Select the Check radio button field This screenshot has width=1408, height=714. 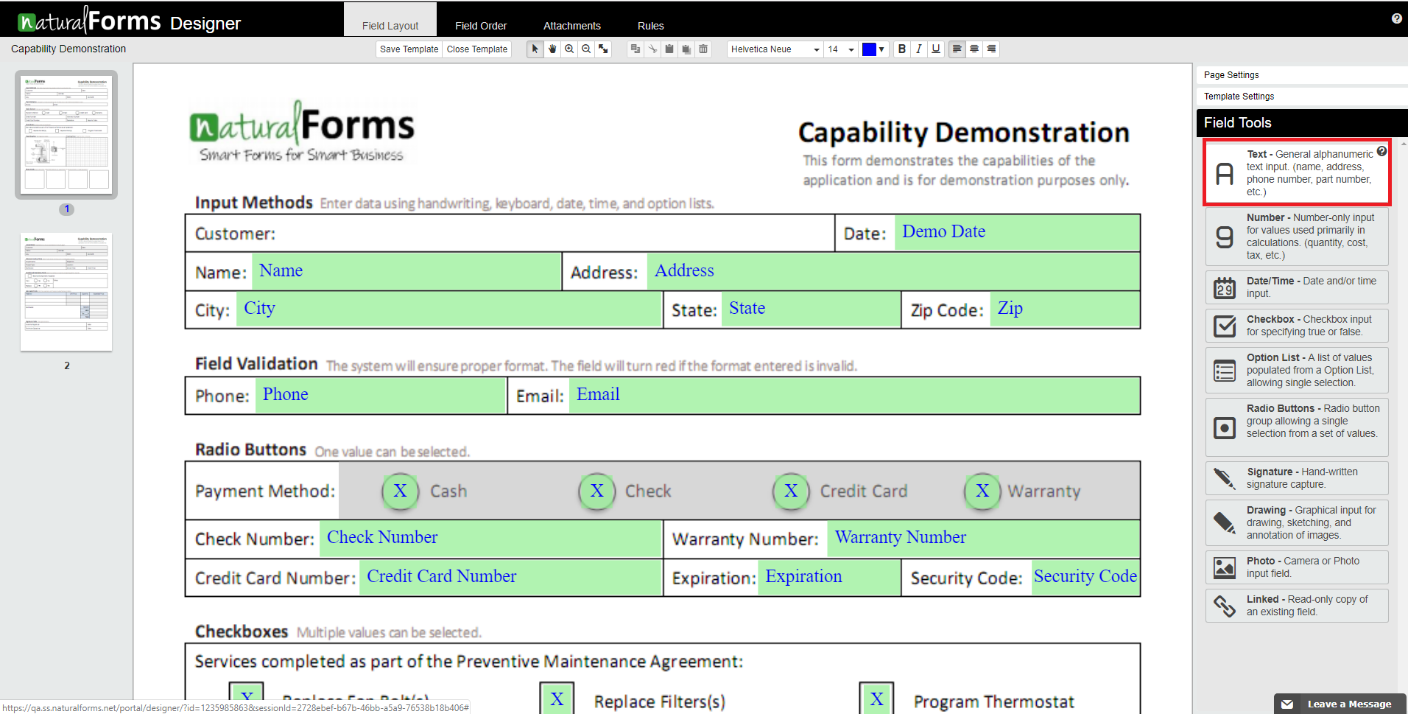(x=597, y=491)
